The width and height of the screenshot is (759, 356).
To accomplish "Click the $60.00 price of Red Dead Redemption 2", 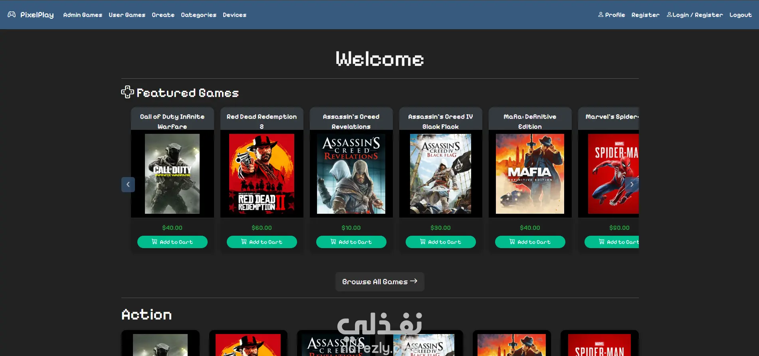I will pyautogui.click(x=262, y=228).
